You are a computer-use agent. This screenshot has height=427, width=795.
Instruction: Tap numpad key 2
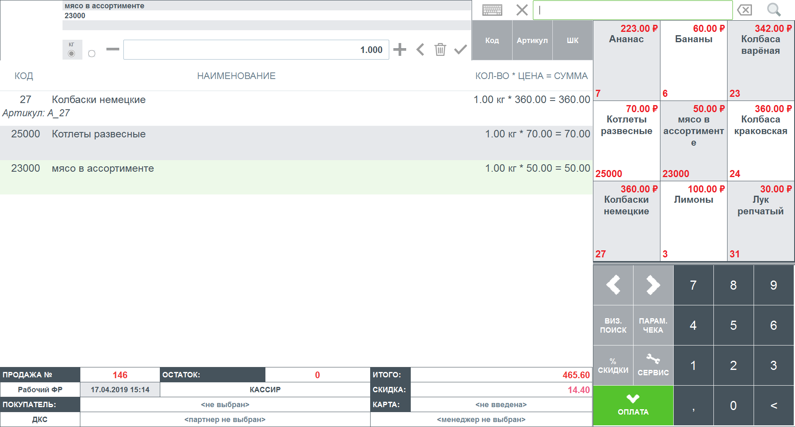click(x=733, y=365)
